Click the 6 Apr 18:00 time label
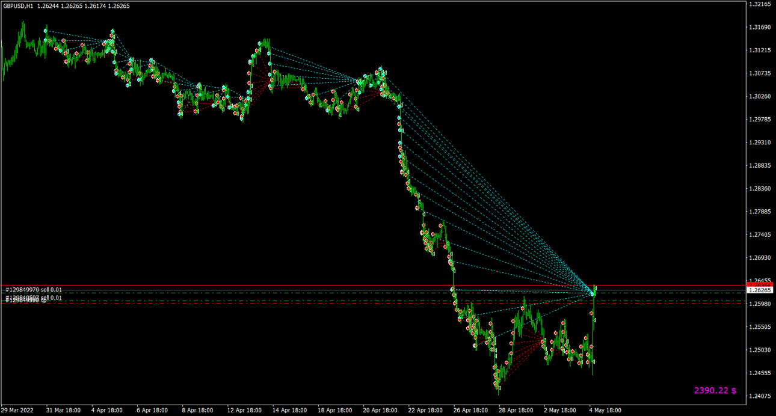Screen dimensions: 776x416 click(152, 411)
